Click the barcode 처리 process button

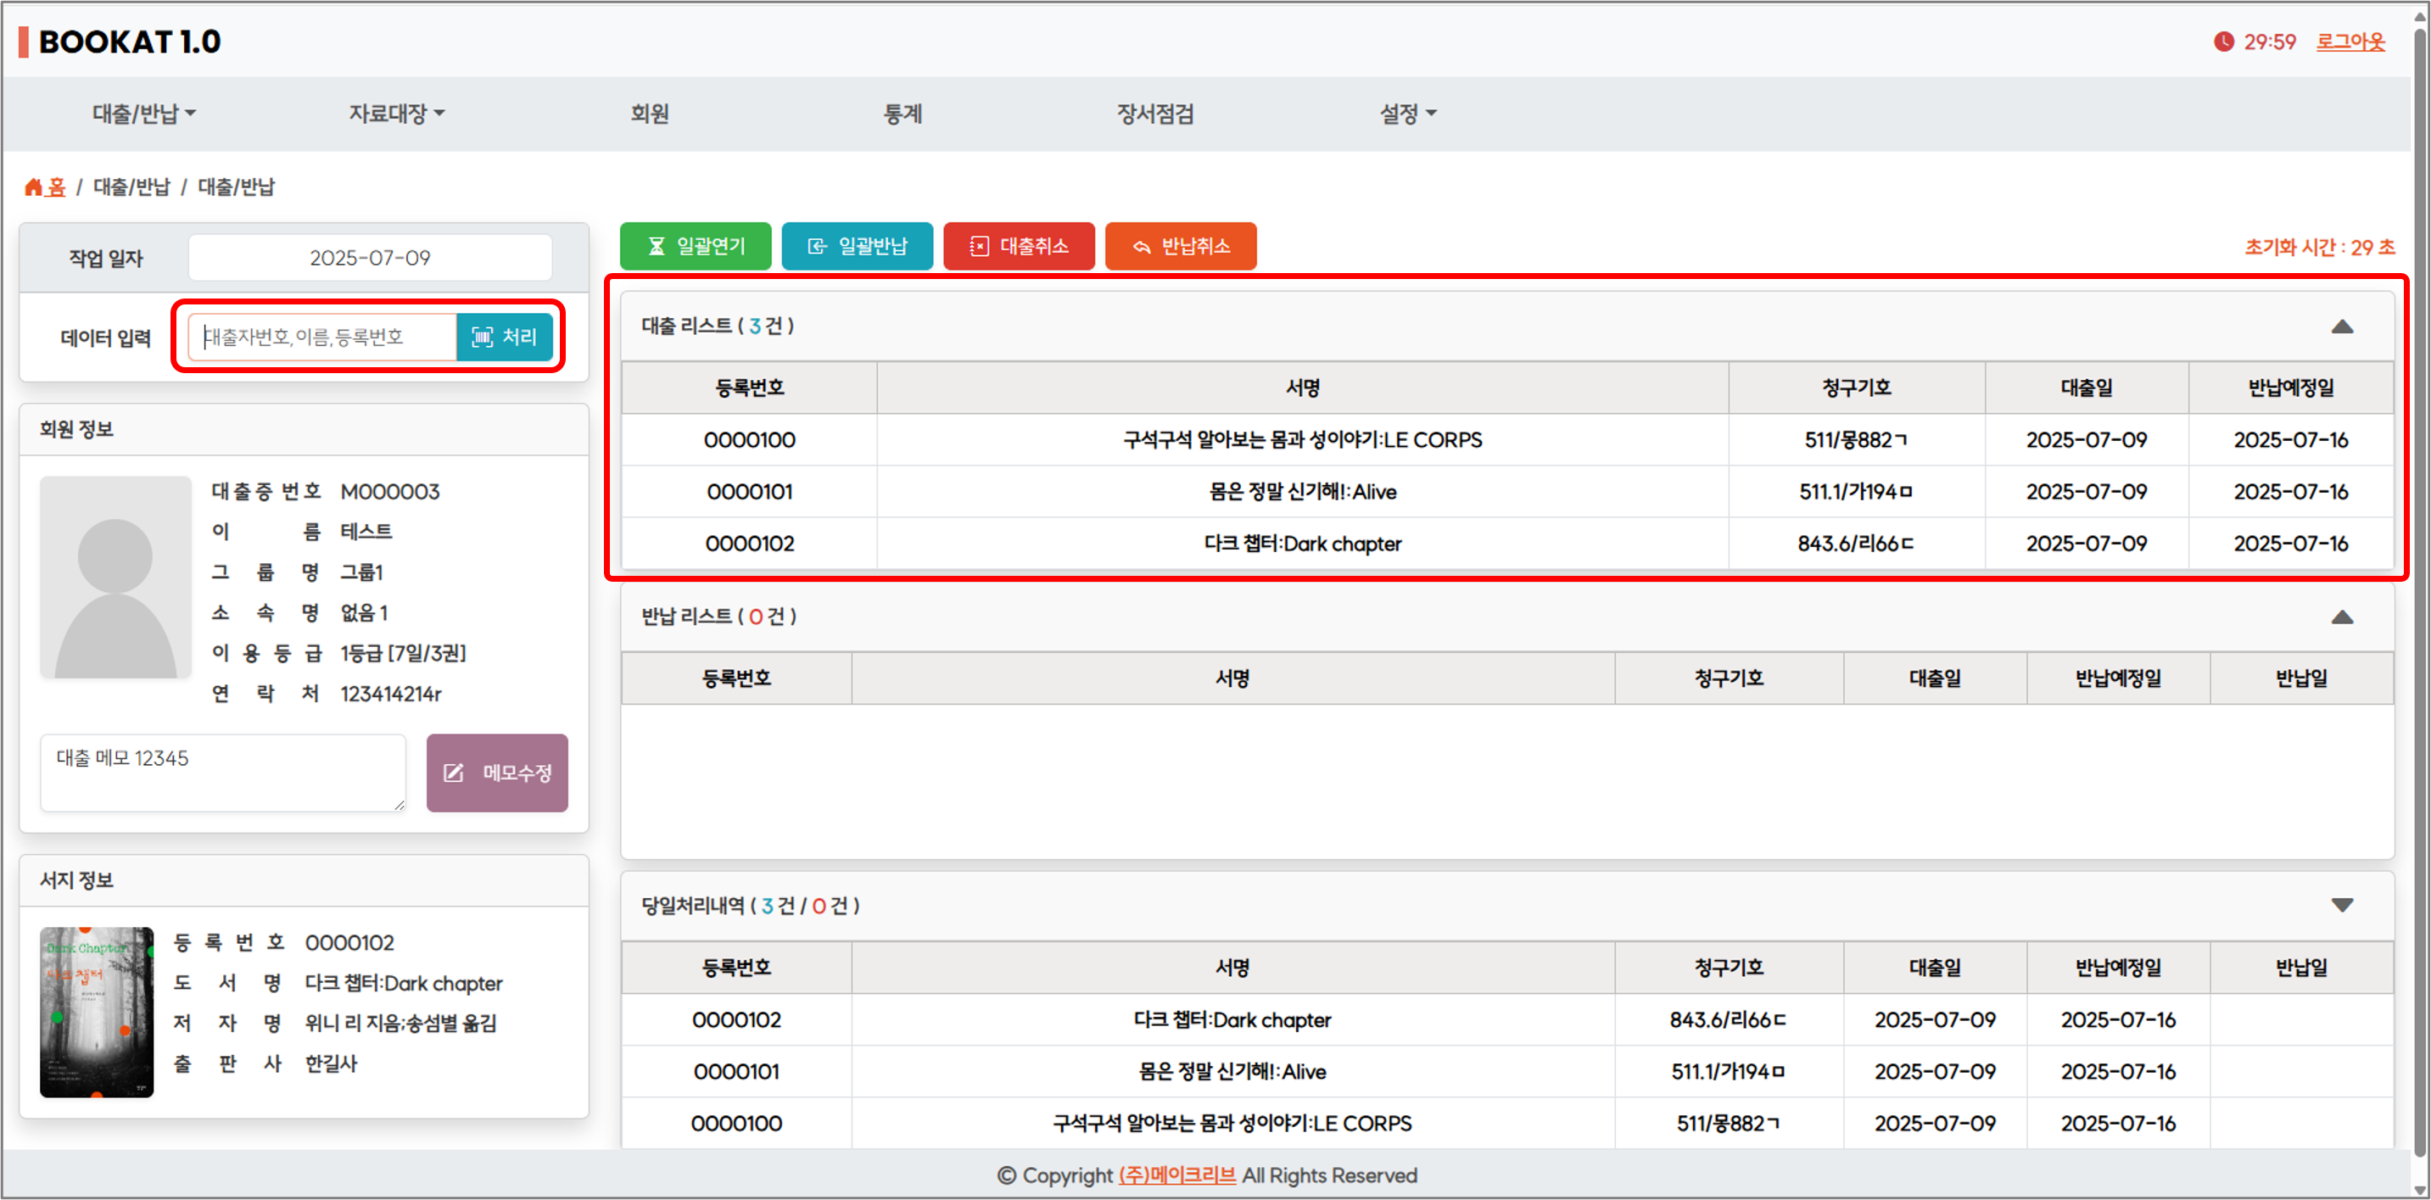click(x=504, y=337)
